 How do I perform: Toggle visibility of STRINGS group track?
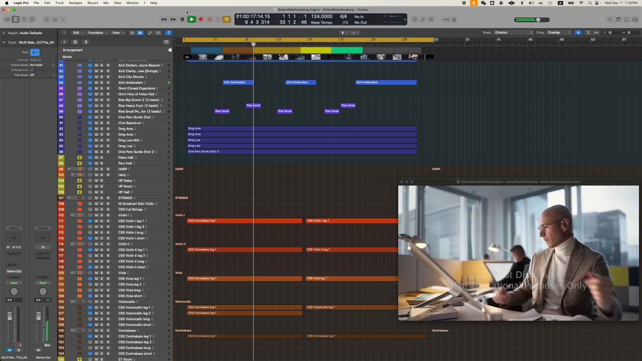69,198
